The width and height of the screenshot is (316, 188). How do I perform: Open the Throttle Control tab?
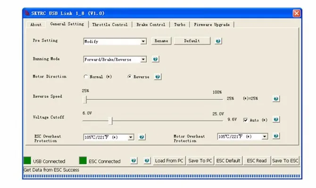point(110,24)
